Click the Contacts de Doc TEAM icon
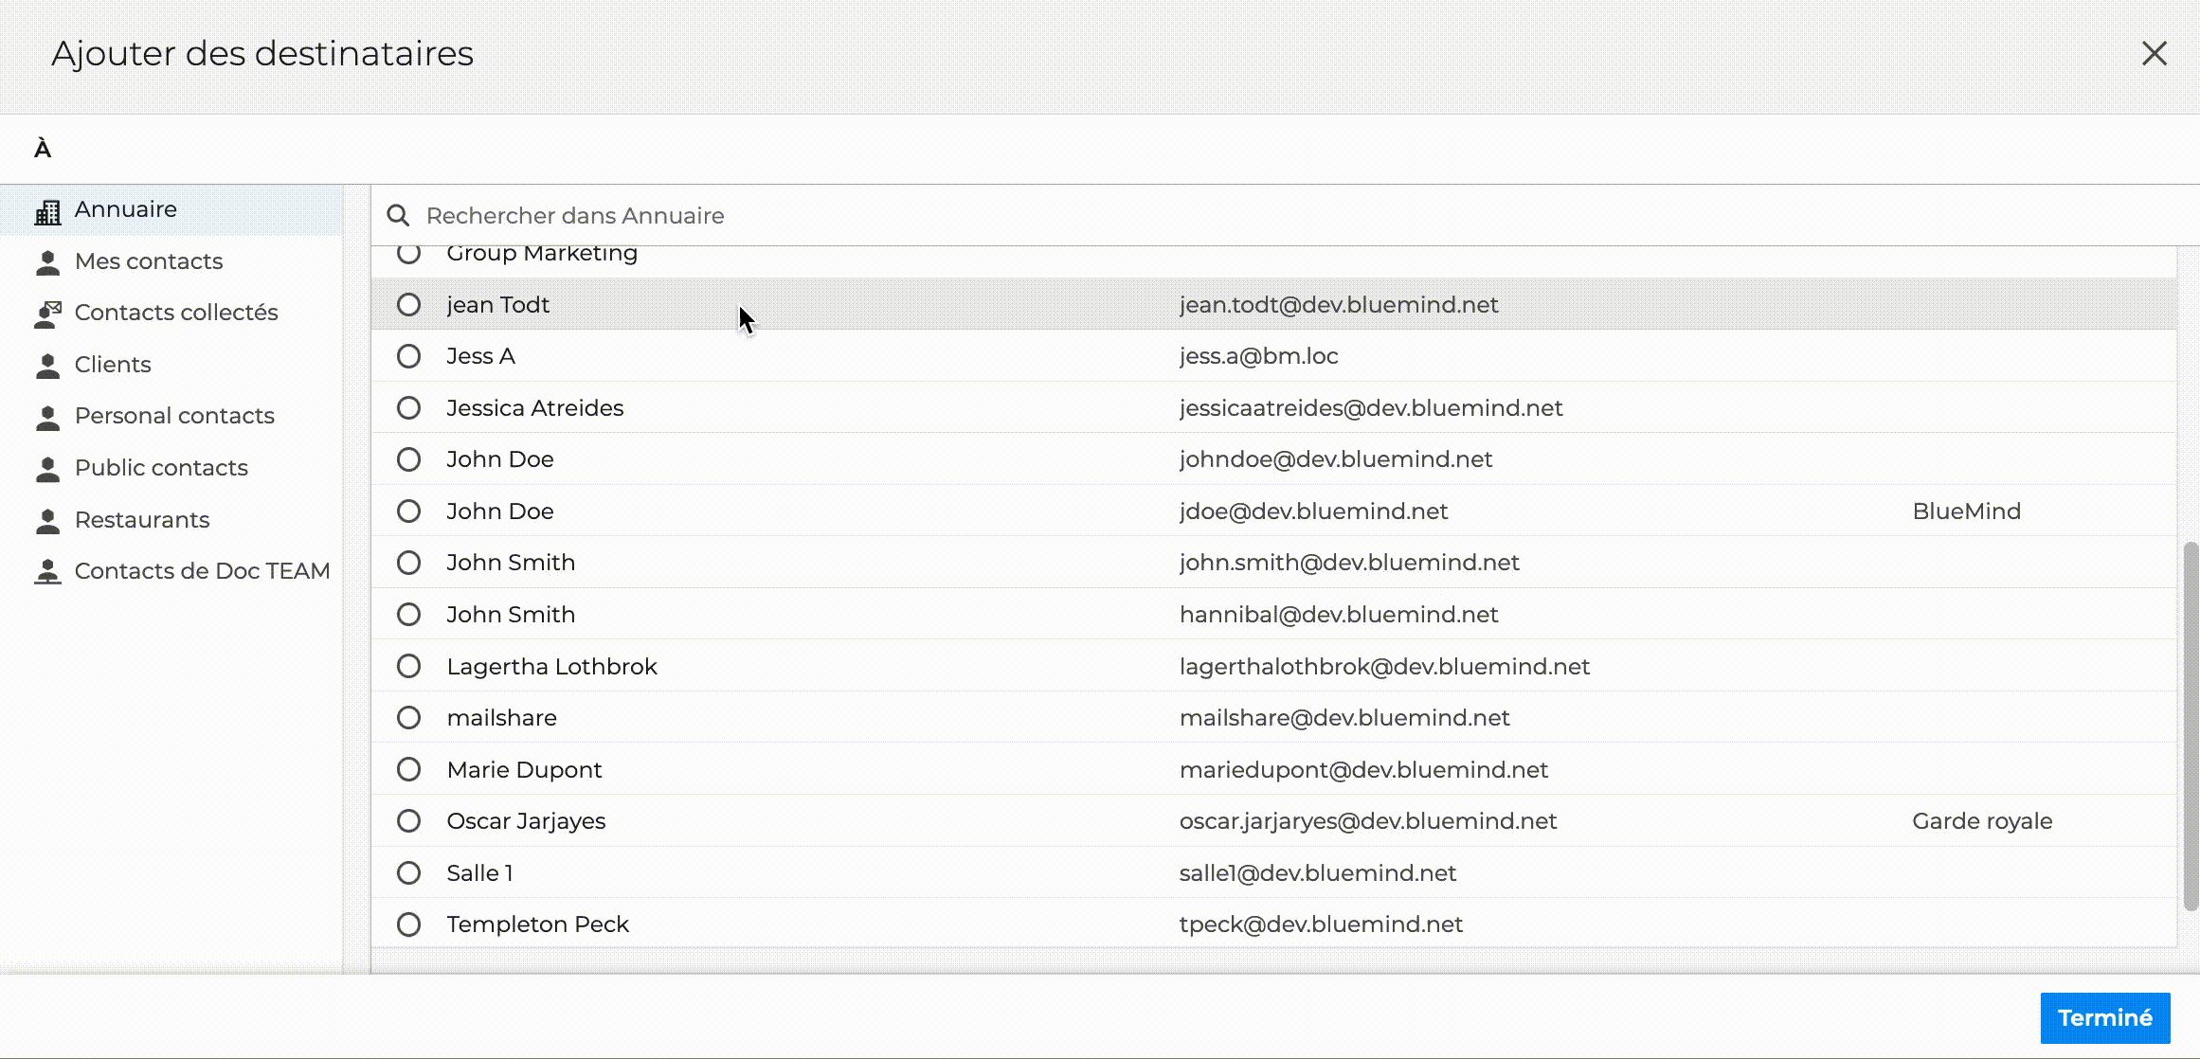 tap(47, 572)
